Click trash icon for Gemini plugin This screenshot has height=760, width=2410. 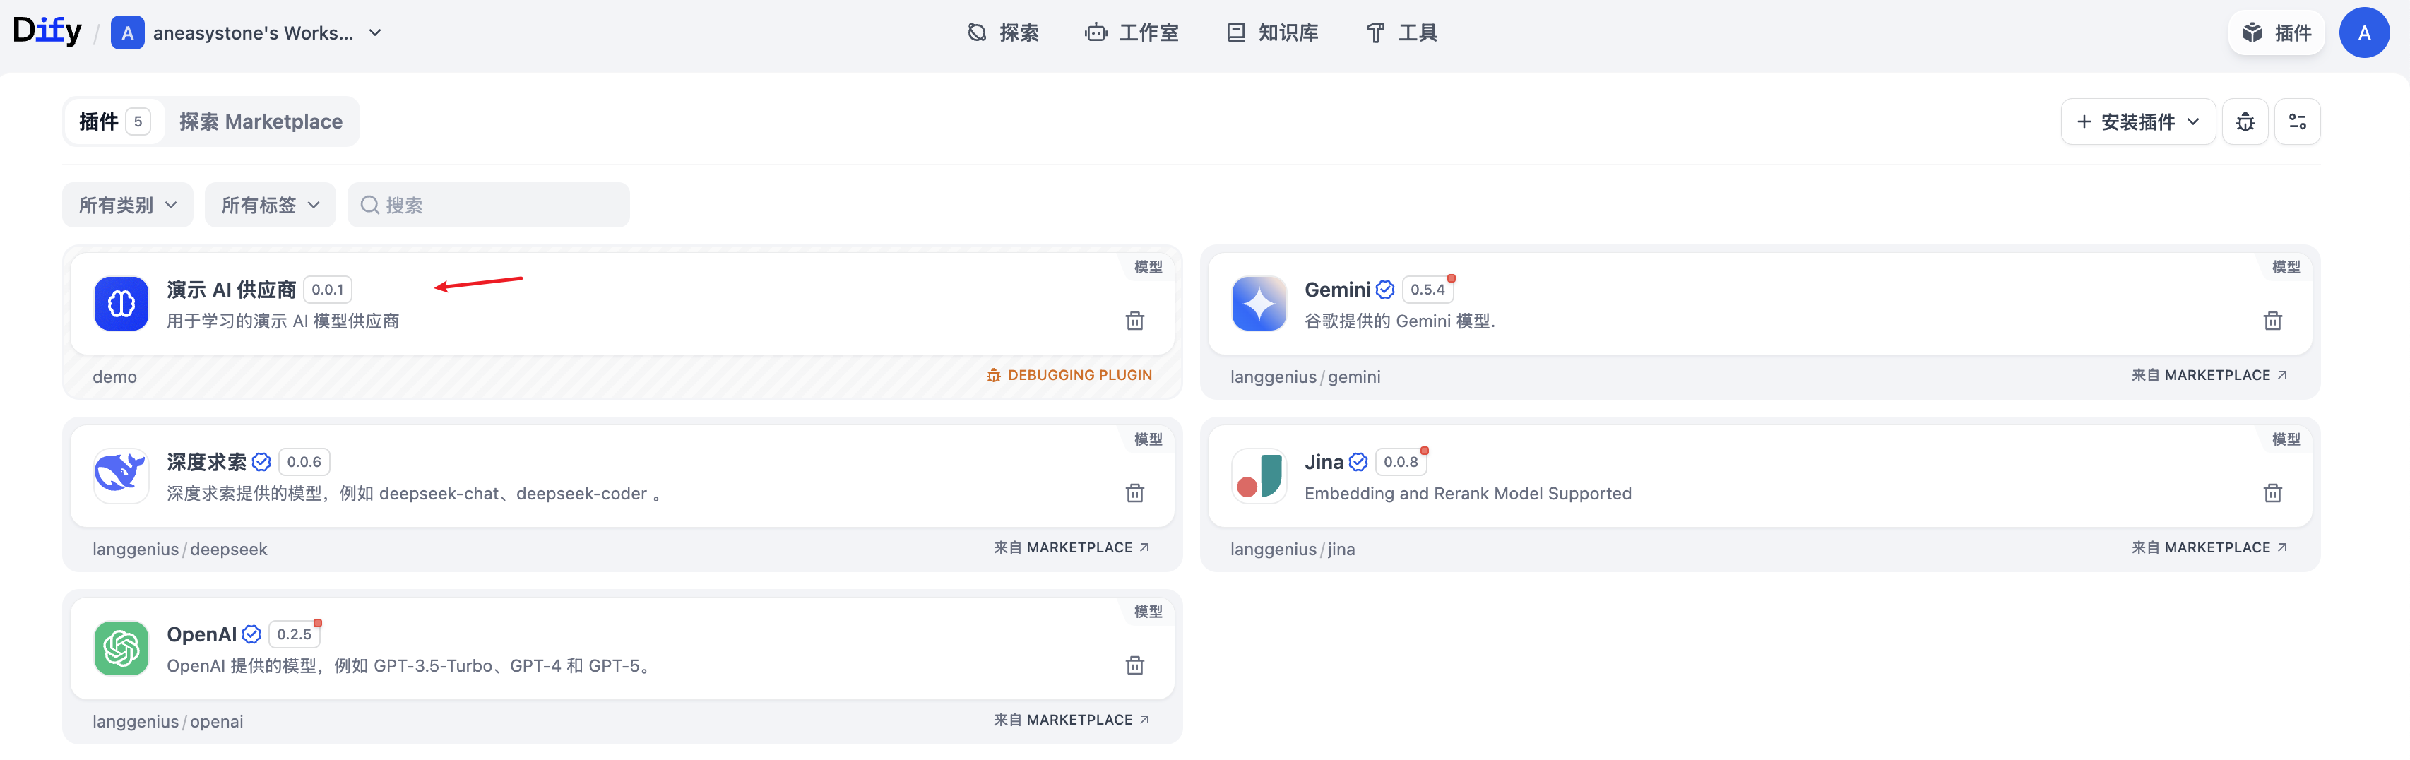2272,321
